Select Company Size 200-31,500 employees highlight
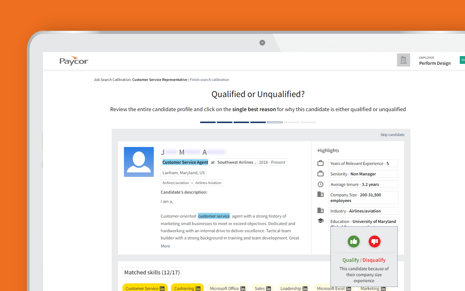The image size is (465, 291). [x=363, y=198]
